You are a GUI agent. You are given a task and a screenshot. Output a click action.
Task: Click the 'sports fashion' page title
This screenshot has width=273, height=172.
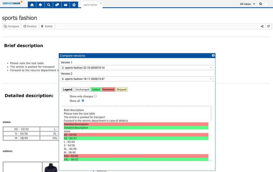tap(20, 18)
